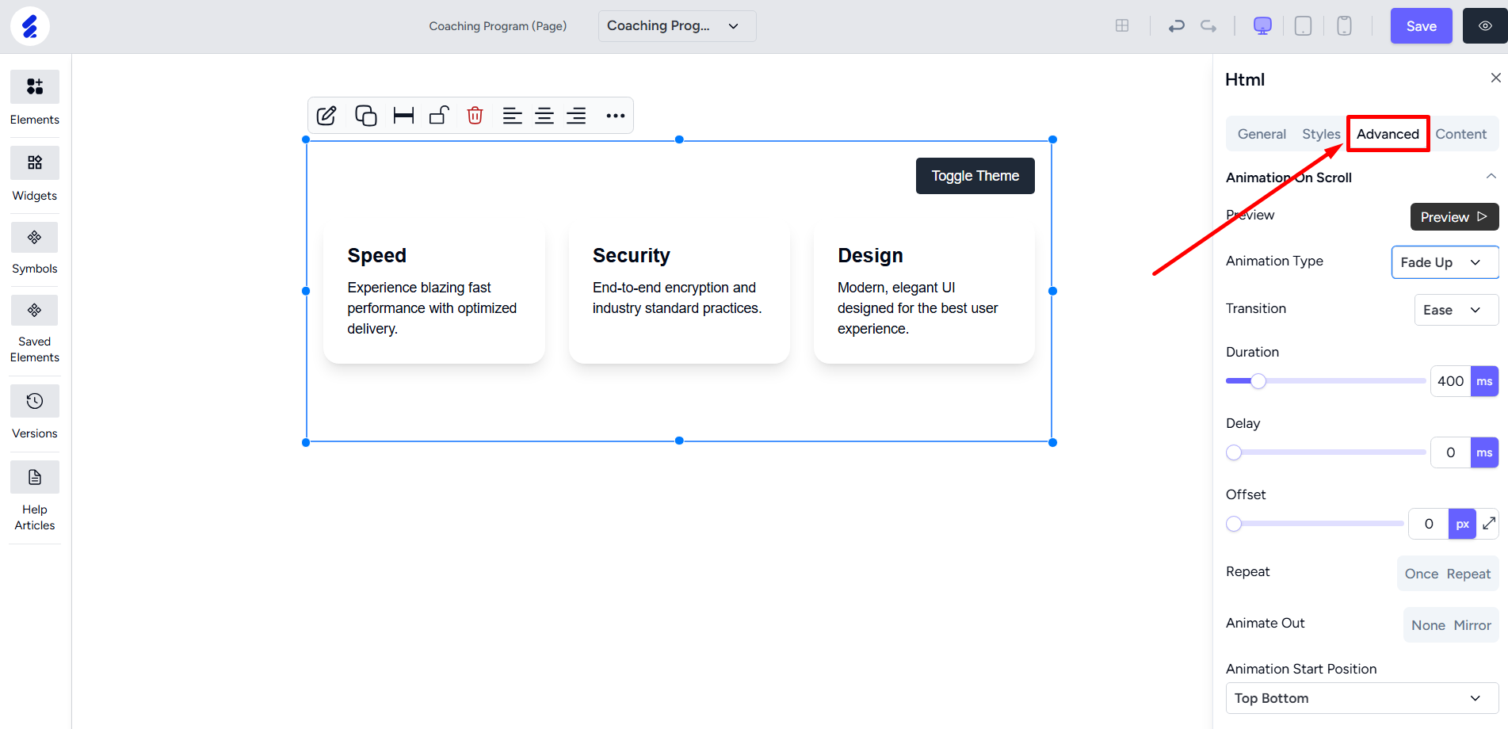
Task: Open page preview with eye icon
Action: (x=1485, y=26)
